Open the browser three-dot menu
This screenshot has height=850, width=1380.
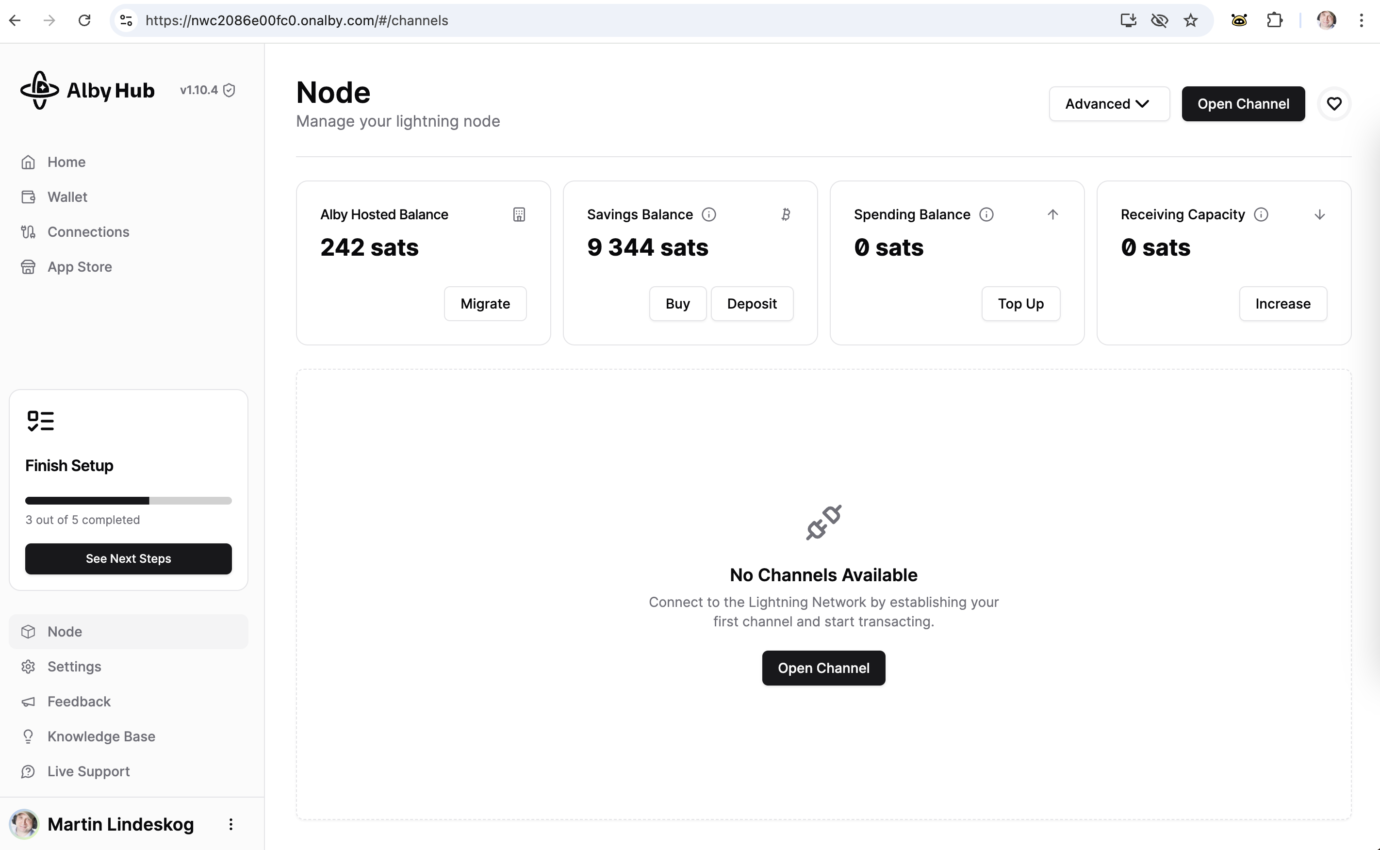pyautogui.click(x=1361, y=20)
